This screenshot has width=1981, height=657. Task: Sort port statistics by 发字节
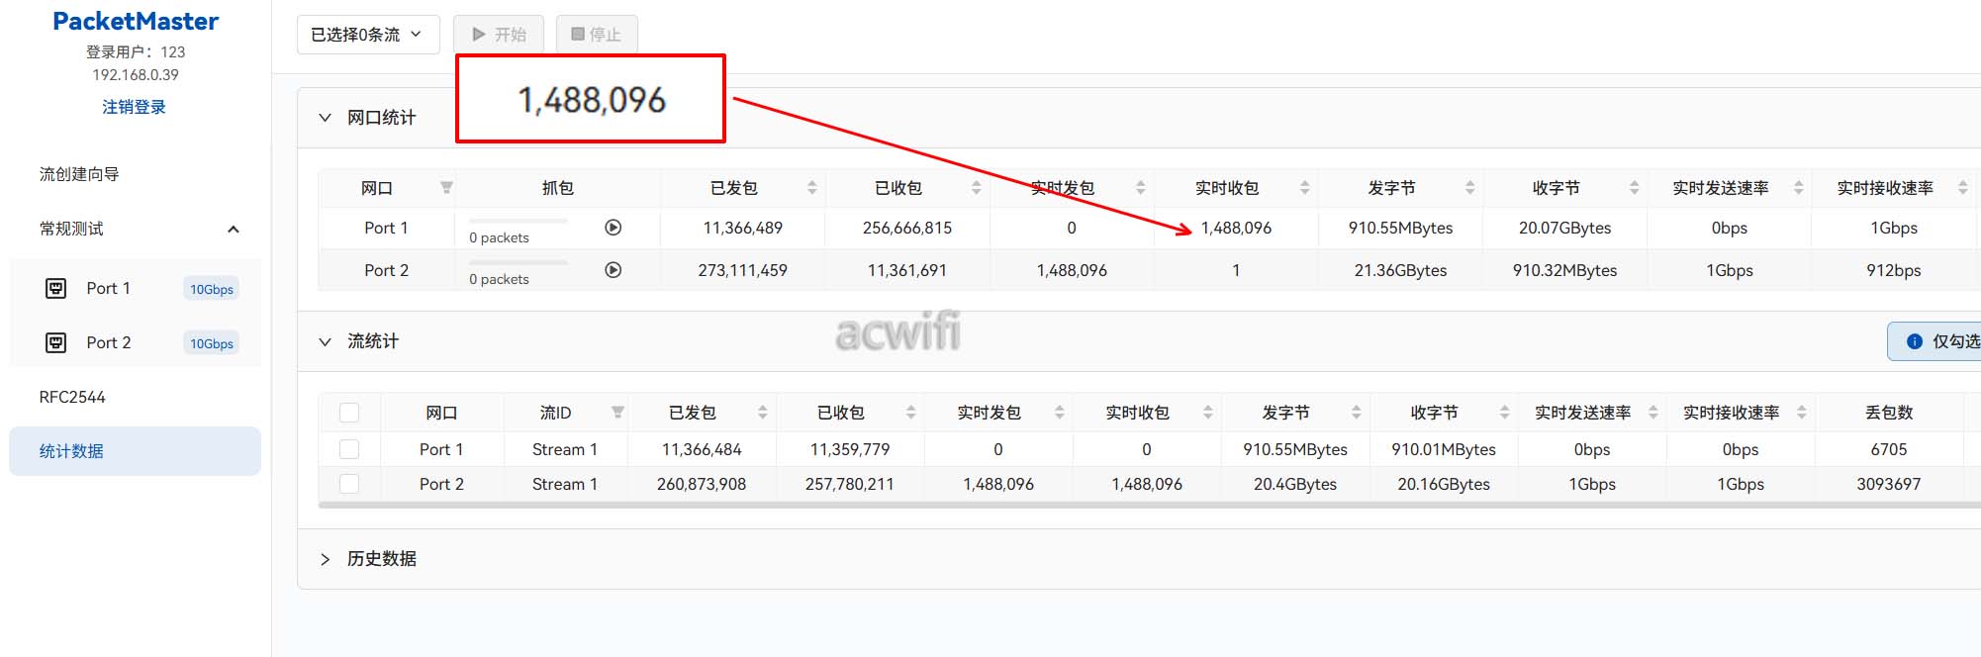pyautogui.click(x=1469, y=188)
